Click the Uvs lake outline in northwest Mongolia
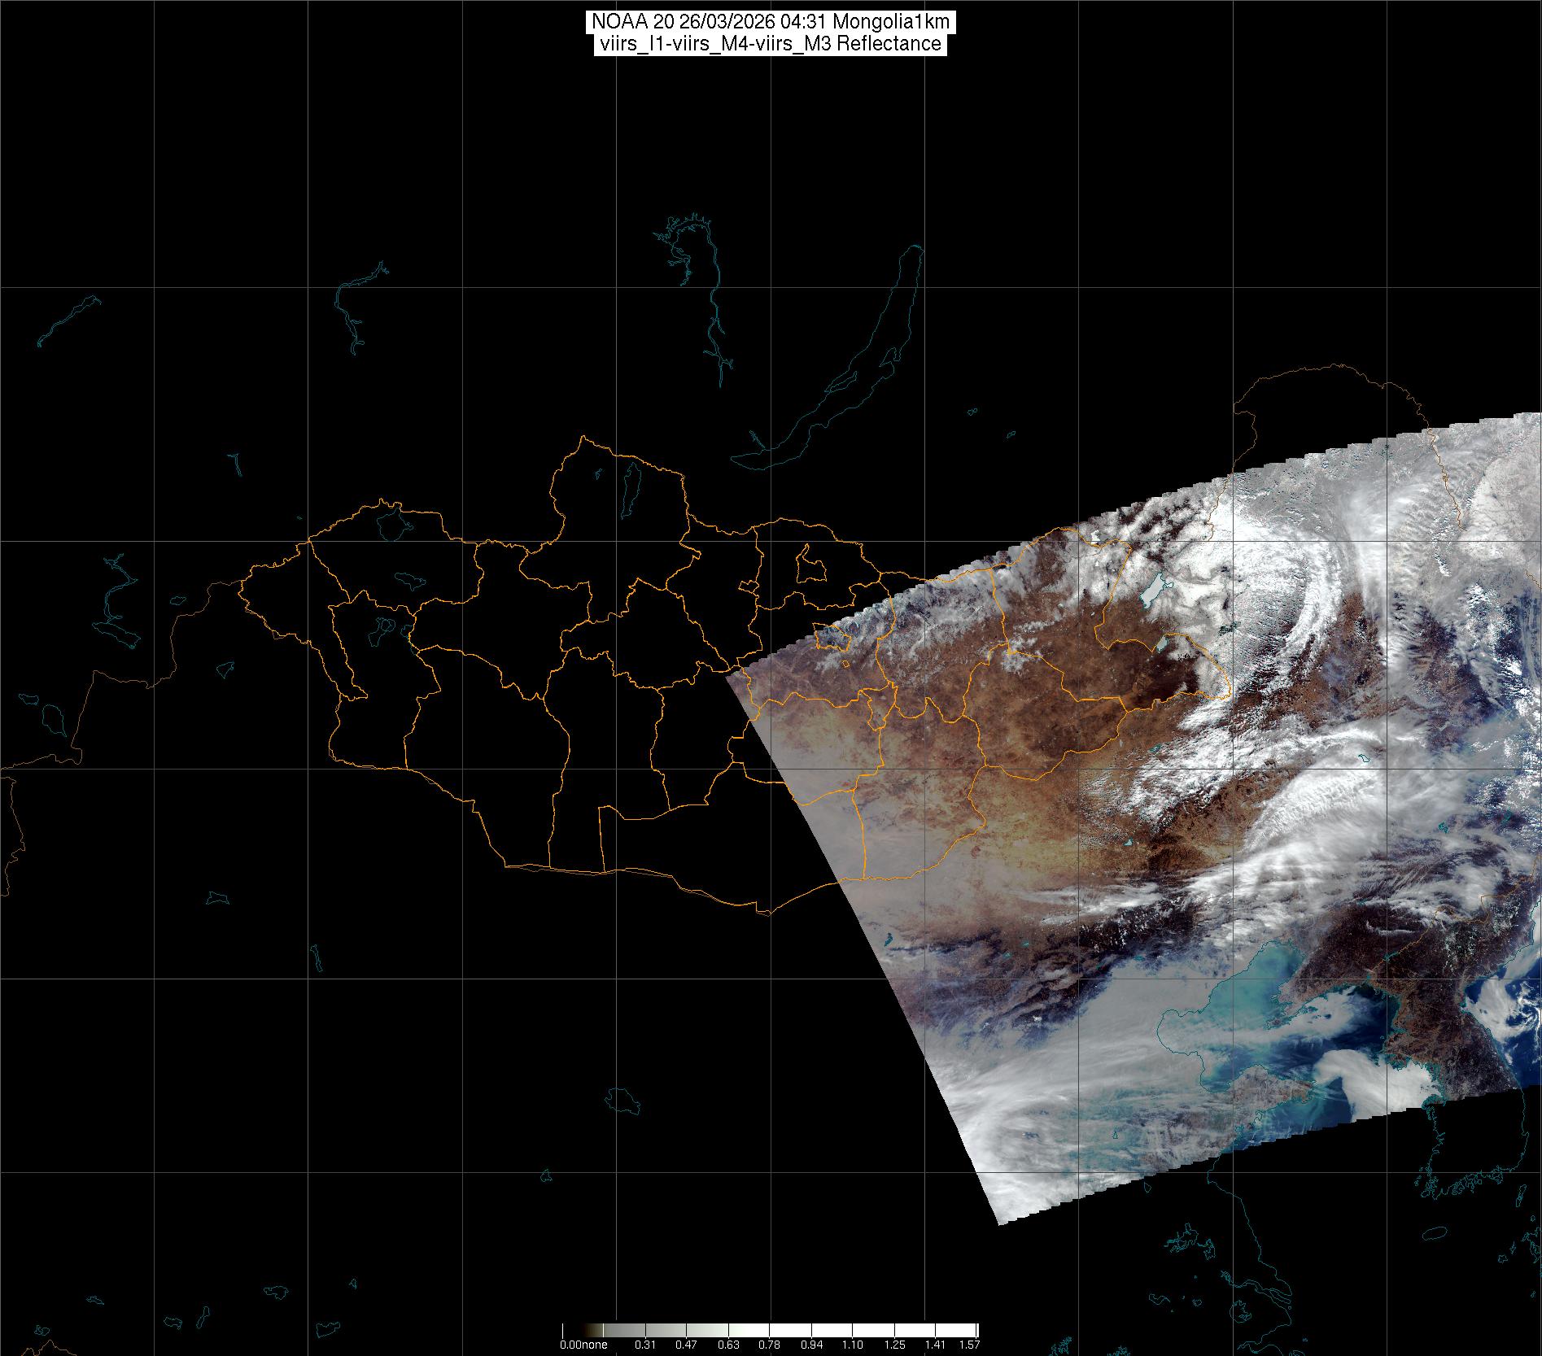 tap(391, 522)
